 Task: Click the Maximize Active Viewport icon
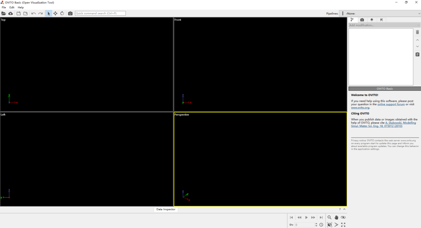(x=343, y=225)
